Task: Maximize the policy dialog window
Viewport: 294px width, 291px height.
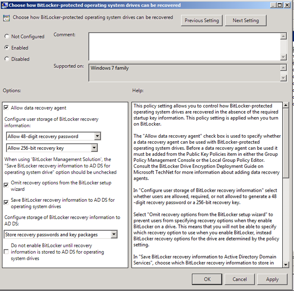Action: pos(280,5)
